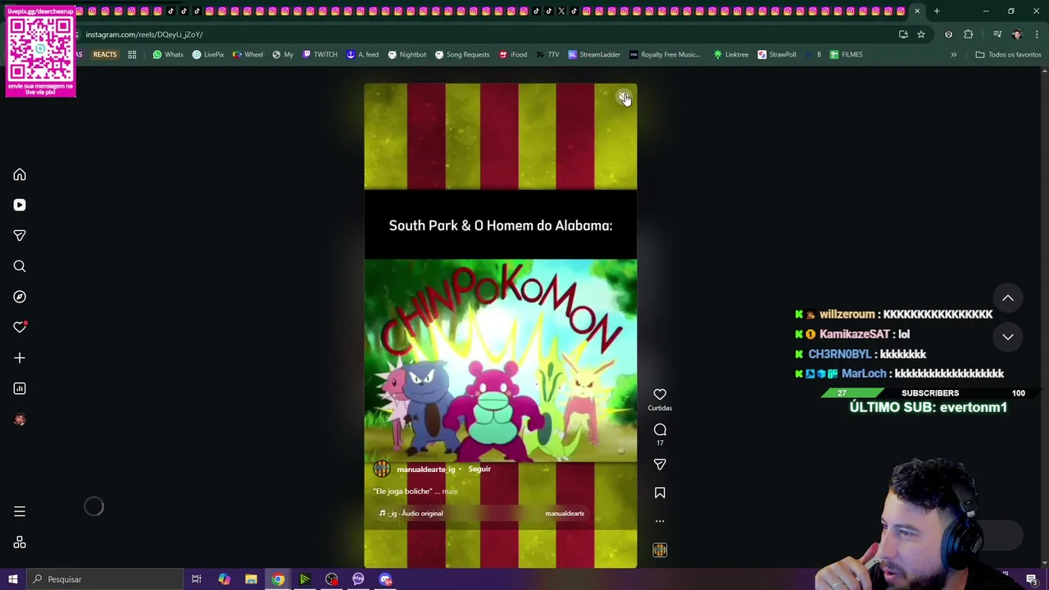Open the reel's three-dot options
This screenshot has width=1049, height=590.
660,521
